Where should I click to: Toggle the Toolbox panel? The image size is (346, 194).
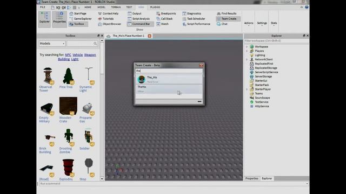coord(78,24)
